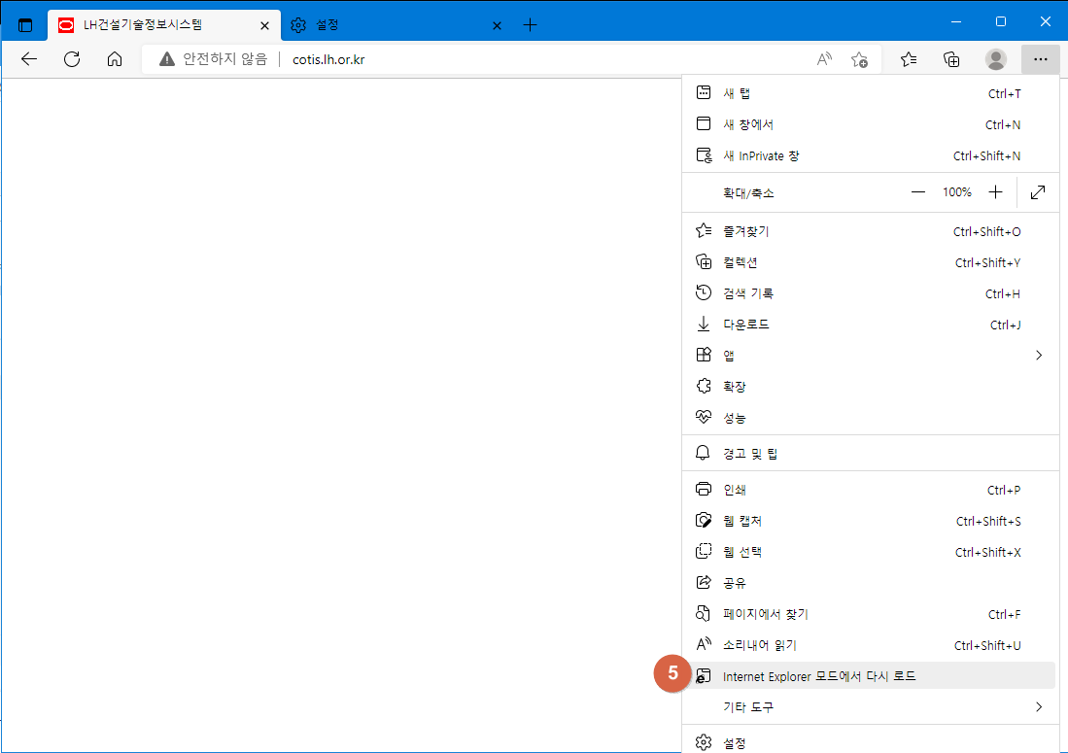
Task: Start 웹 캡처 tool
Action: 871,522
